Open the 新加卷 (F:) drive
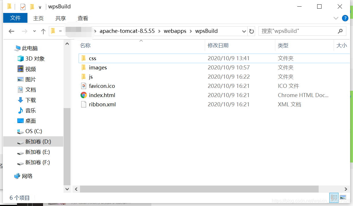 pos(38,162)
